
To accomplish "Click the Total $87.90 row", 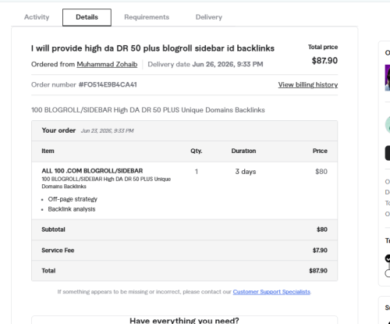I will point(185,271).
